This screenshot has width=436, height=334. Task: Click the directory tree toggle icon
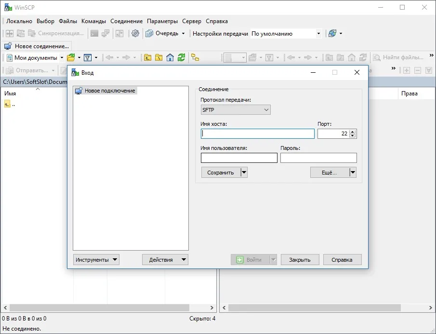click(195, 57)
